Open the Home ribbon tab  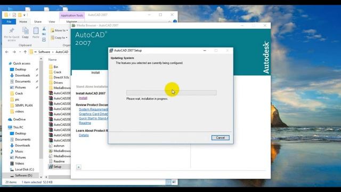point(23,22)
